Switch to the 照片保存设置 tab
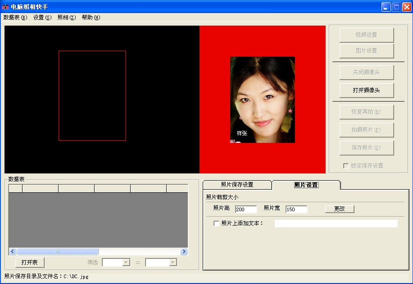Image resolution: width=413 pixels, height=284 pixels. 237,185
